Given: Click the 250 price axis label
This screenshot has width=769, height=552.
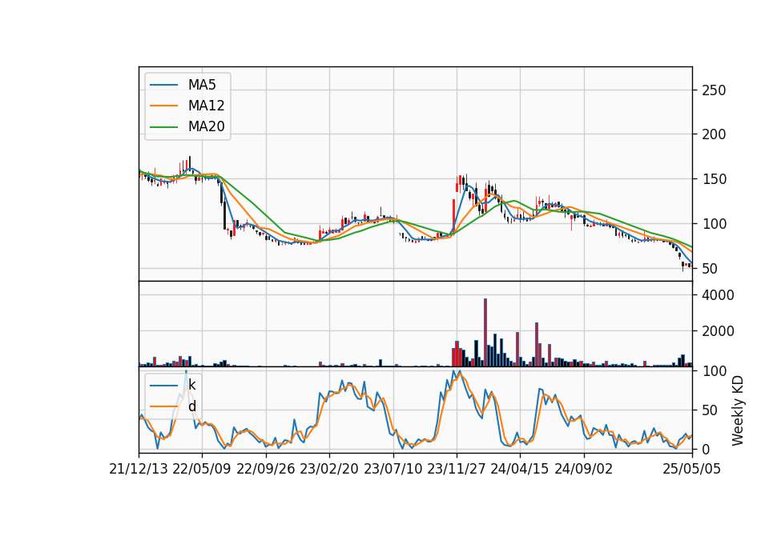Looking at the screenshot, I should click(714, 90).
